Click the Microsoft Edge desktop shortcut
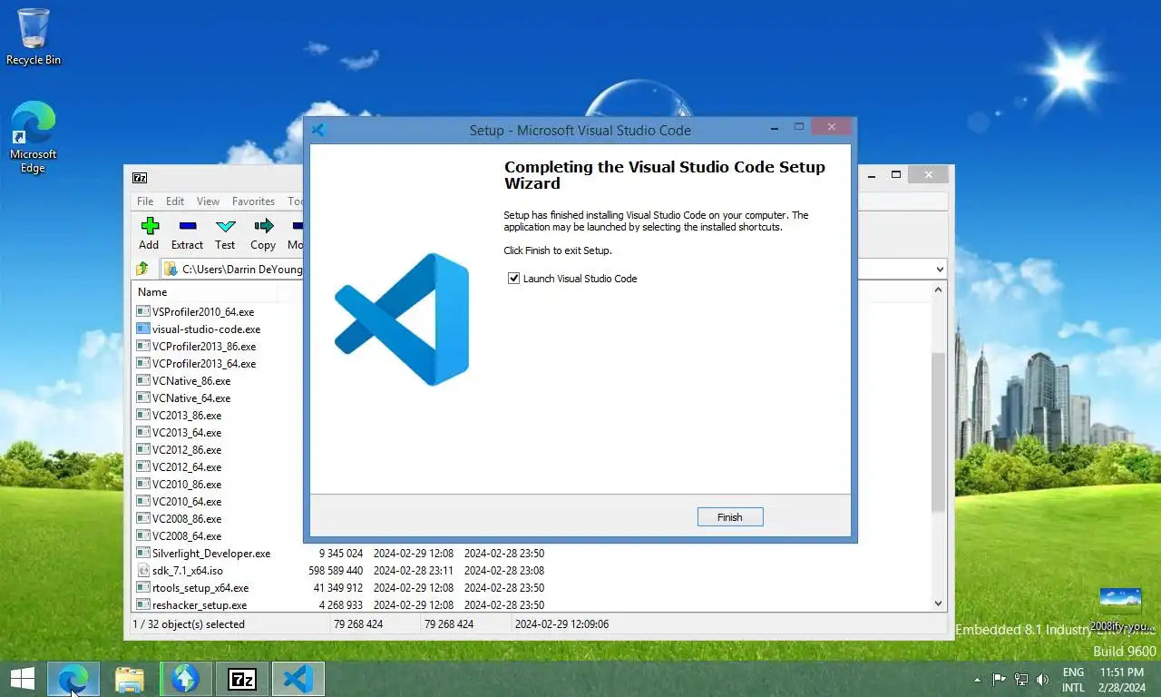Viewport: 1161px width, 697px height. pos(34,137)
